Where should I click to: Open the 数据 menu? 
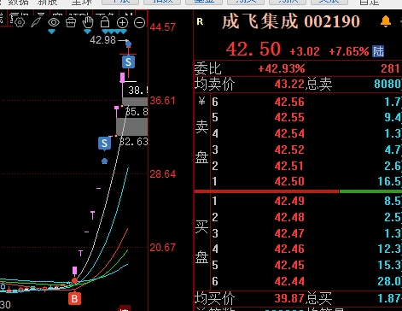18,3
